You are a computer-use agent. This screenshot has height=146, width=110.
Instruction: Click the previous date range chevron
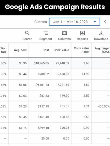tap(105, 22)
